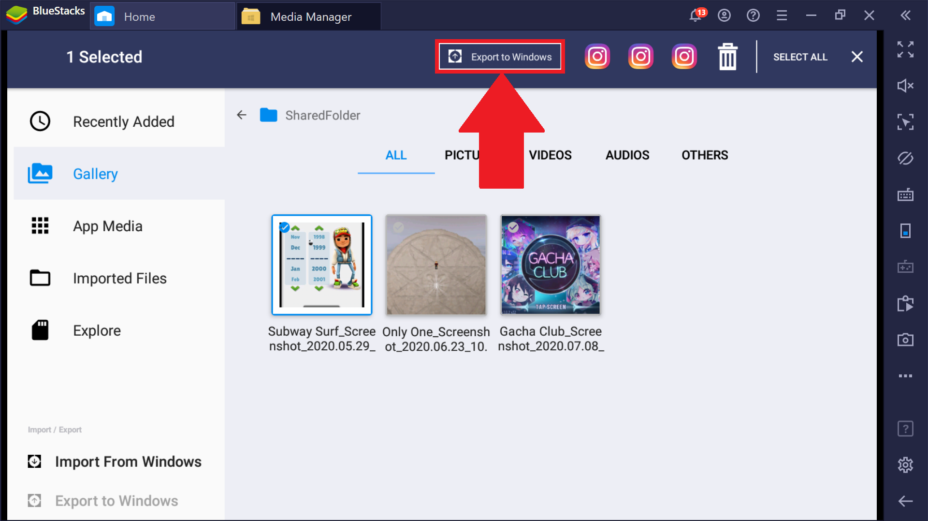Viewport: 928px width, 521px height.
Task: Switch to the VIDEOS tab
Action: coord(550,155)
